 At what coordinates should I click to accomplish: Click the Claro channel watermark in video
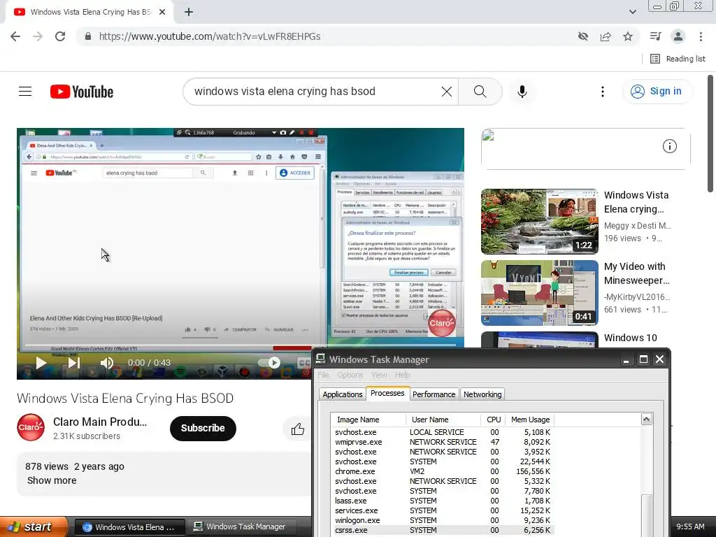pyautogui.click(x=442, y=323)
